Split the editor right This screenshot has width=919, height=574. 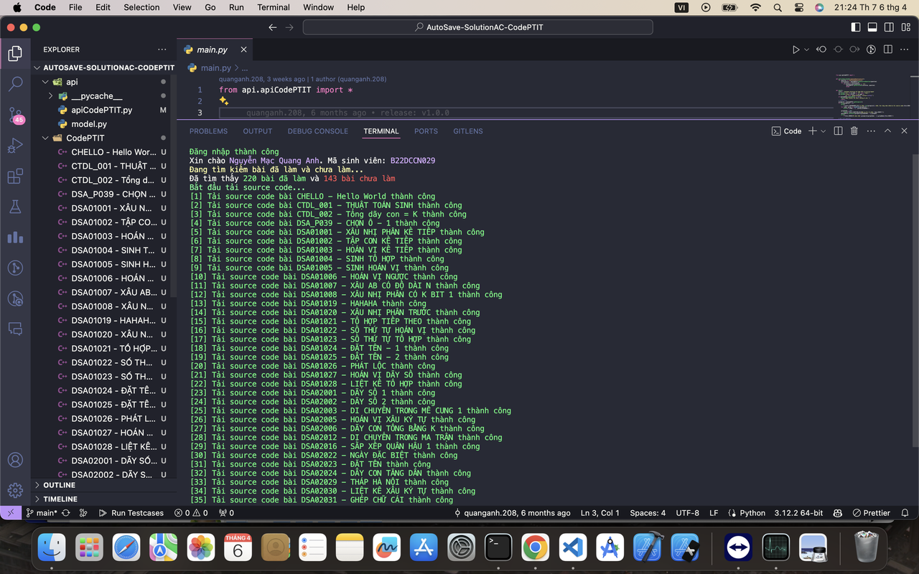tap(887, 50)
